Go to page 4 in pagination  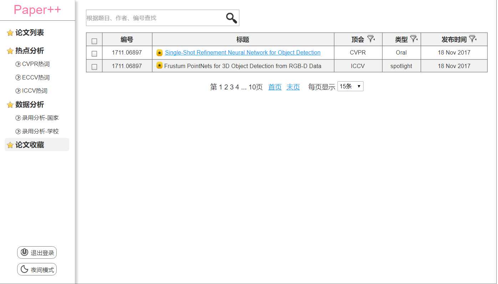(x=237, y=87)
